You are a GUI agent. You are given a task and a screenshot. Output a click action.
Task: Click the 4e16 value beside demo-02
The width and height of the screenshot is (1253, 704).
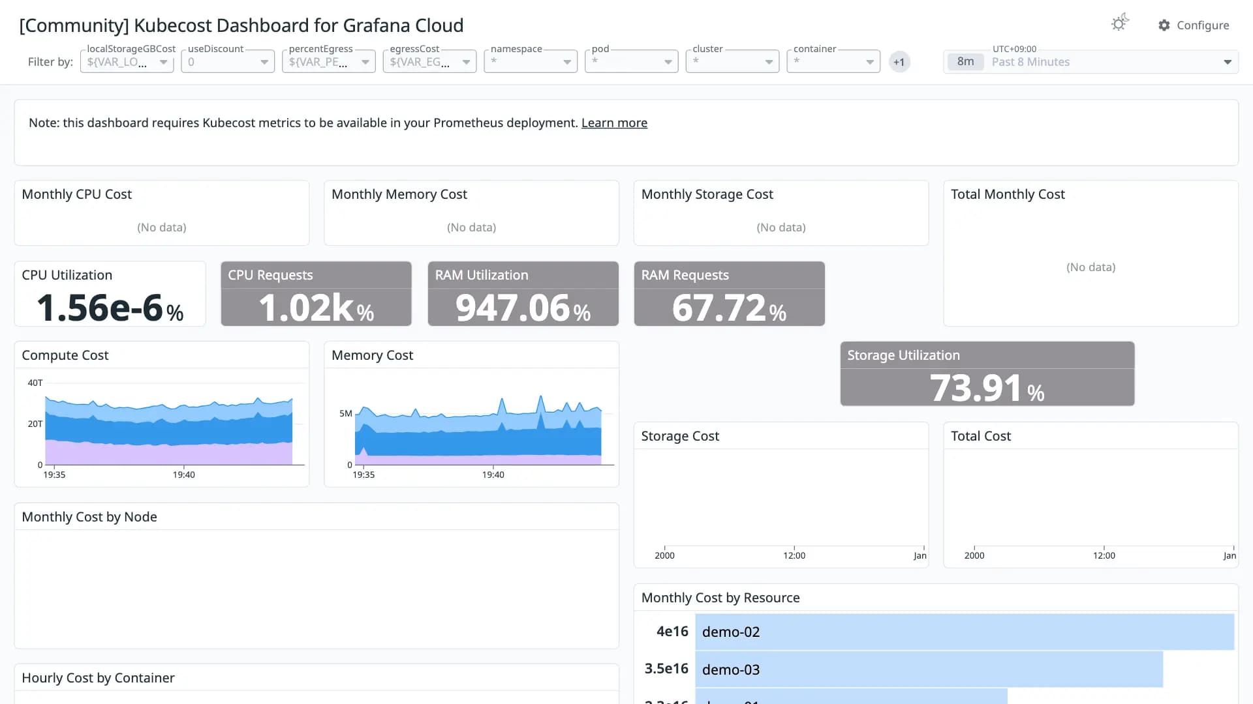(672, 632)
